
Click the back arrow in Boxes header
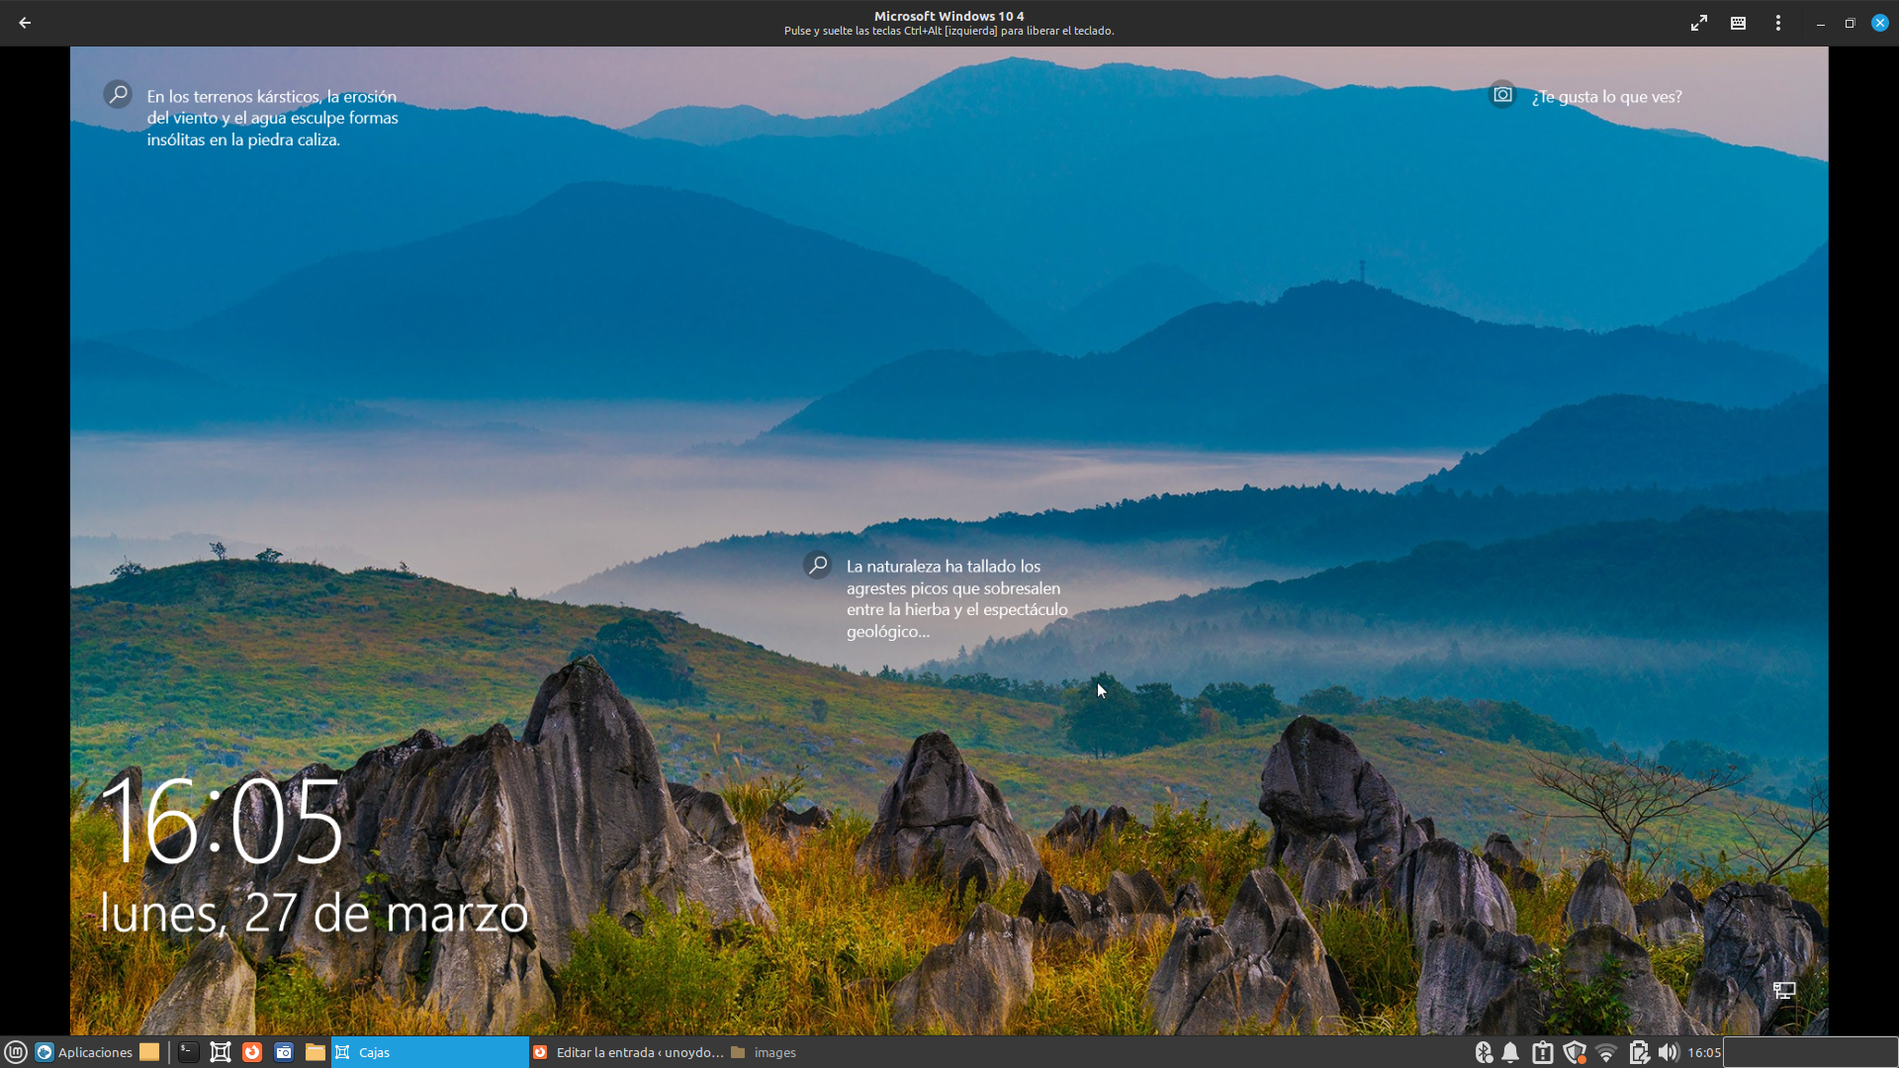coord(25,23)
